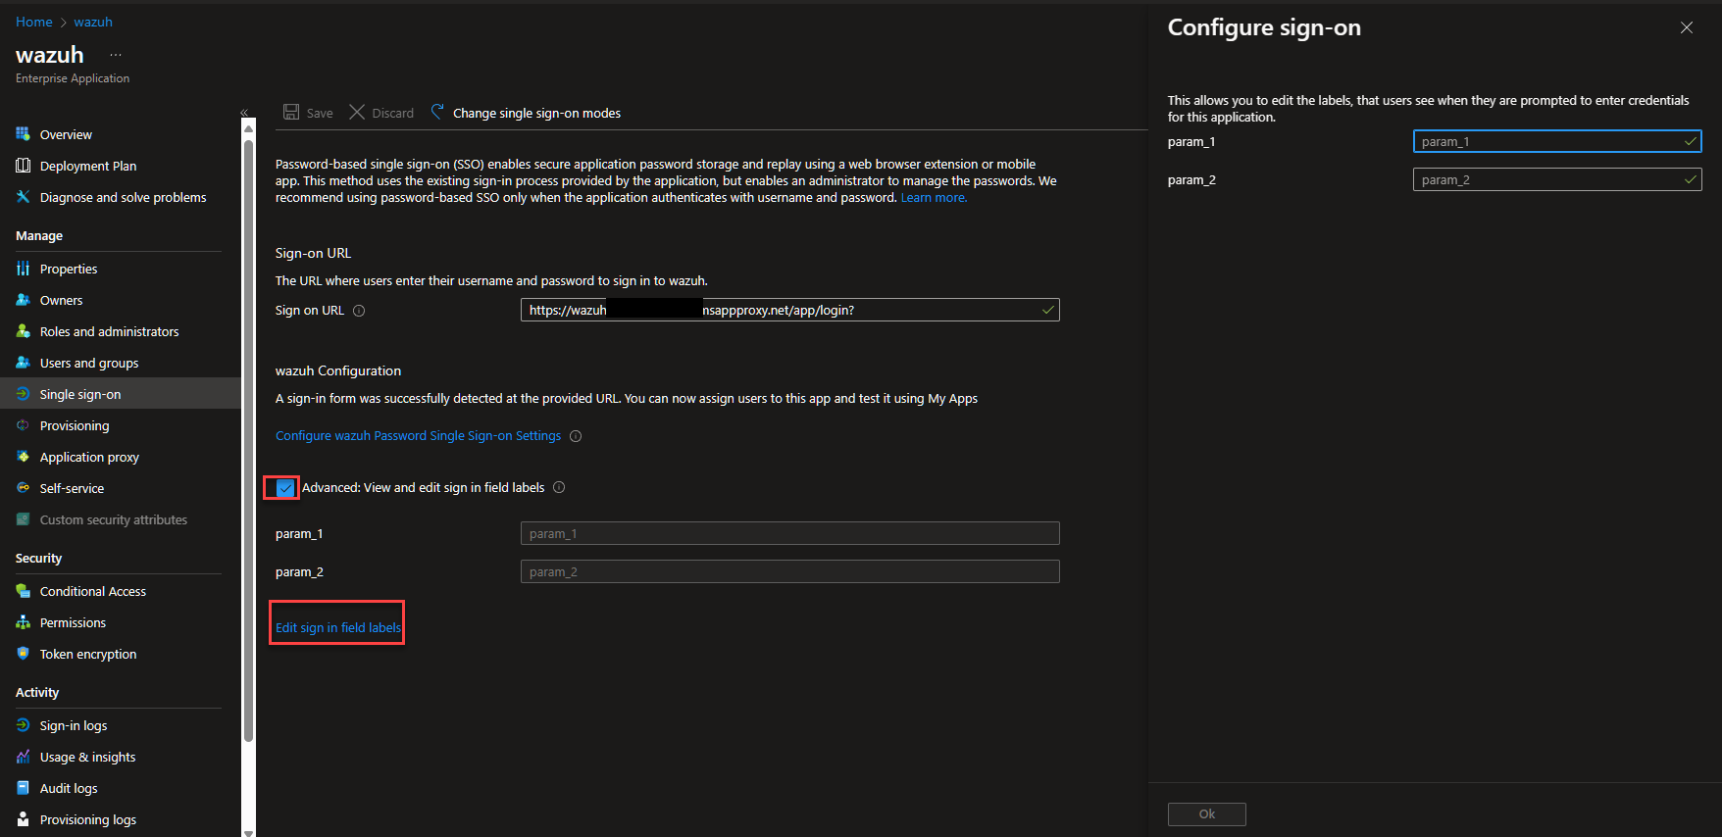Click the disabled param_2 field in main form
Image resolution: width=1722 pixels, height=837 pixels.
pos(790,571)
